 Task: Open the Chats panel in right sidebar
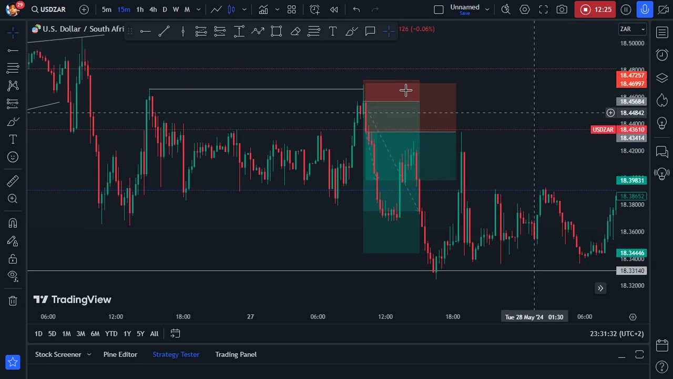[x=662, y=152]
